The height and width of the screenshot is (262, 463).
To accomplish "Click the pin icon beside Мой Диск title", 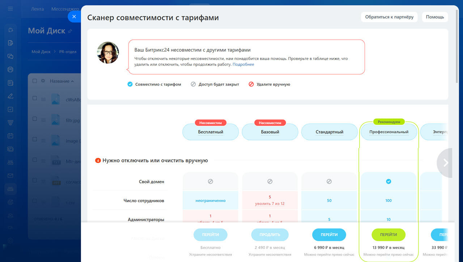I will (70, 31).
